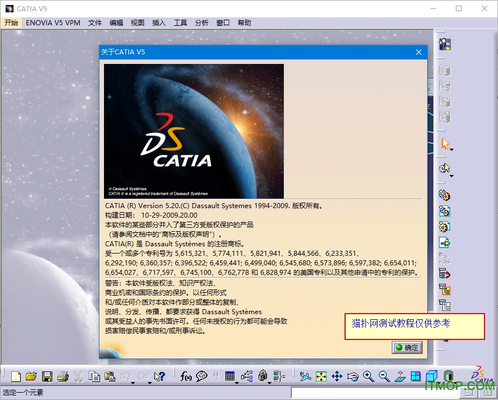Select the New document icon
Screen dimensions: 498x400
17,376
